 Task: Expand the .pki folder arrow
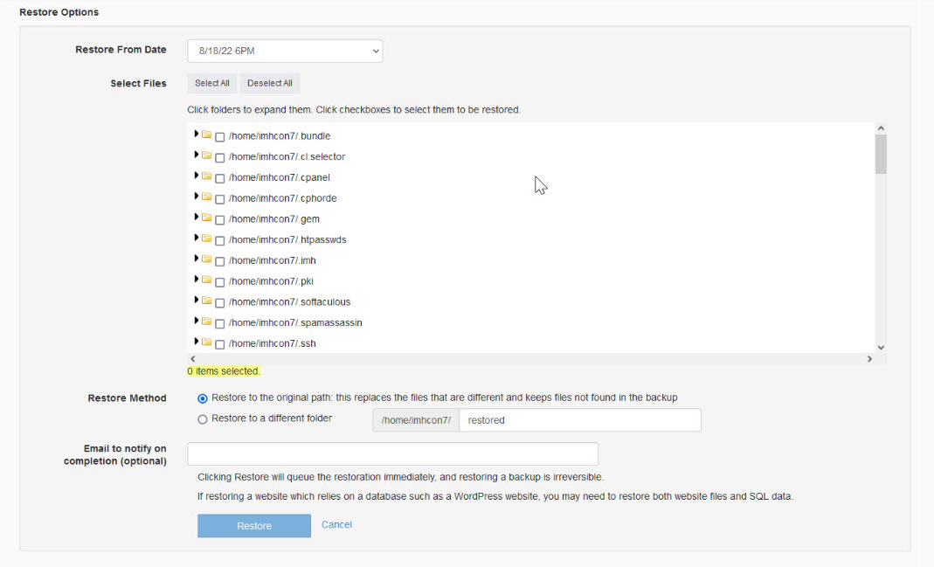[x=196, y=280]
